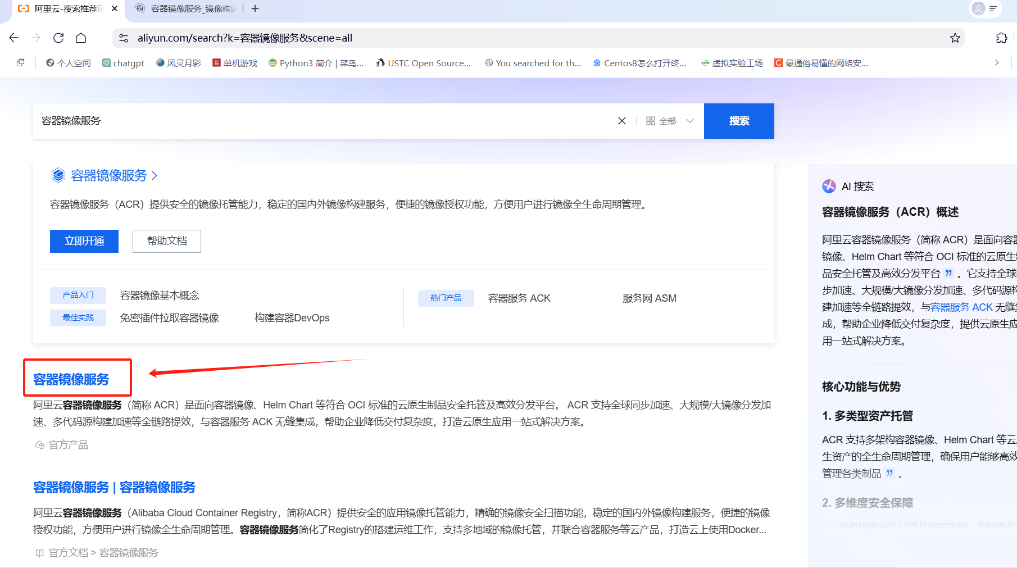Open the boxed 容器镜像服务 search result
This screenshot has height=568, width=1017.
click(71, 379)
